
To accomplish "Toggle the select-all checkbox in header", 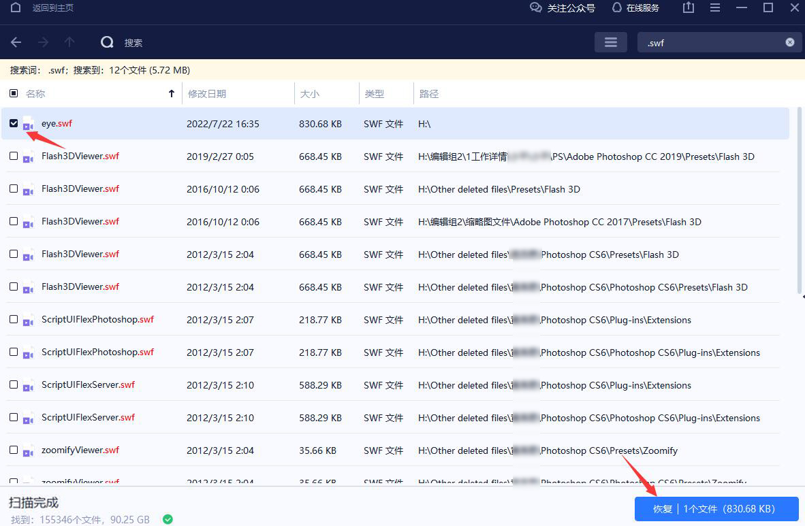I will pyautogui.click(x=14, y=94).
